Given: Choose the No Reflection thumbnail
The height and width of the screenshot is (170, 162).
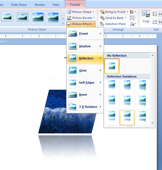Looking at the screenshot, I should click(x=112, y=66).
